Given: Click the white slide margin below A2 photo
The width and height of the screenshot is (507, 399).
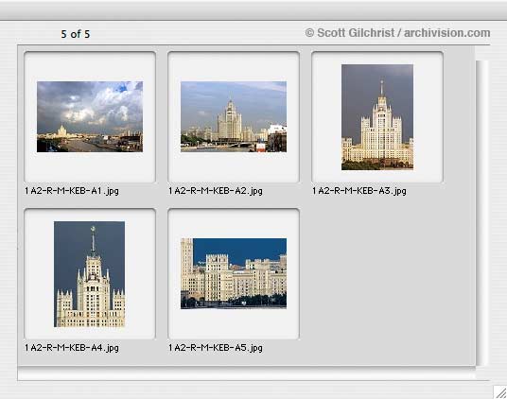Looking at the screenshot, I should coord(234,166).
